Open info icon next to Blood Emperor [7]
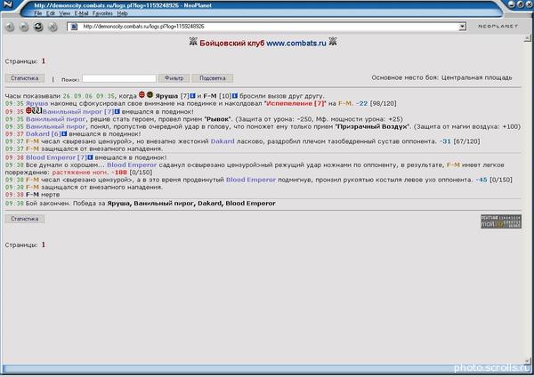Viewport: 534px width, 377px height. coord(90,157)
